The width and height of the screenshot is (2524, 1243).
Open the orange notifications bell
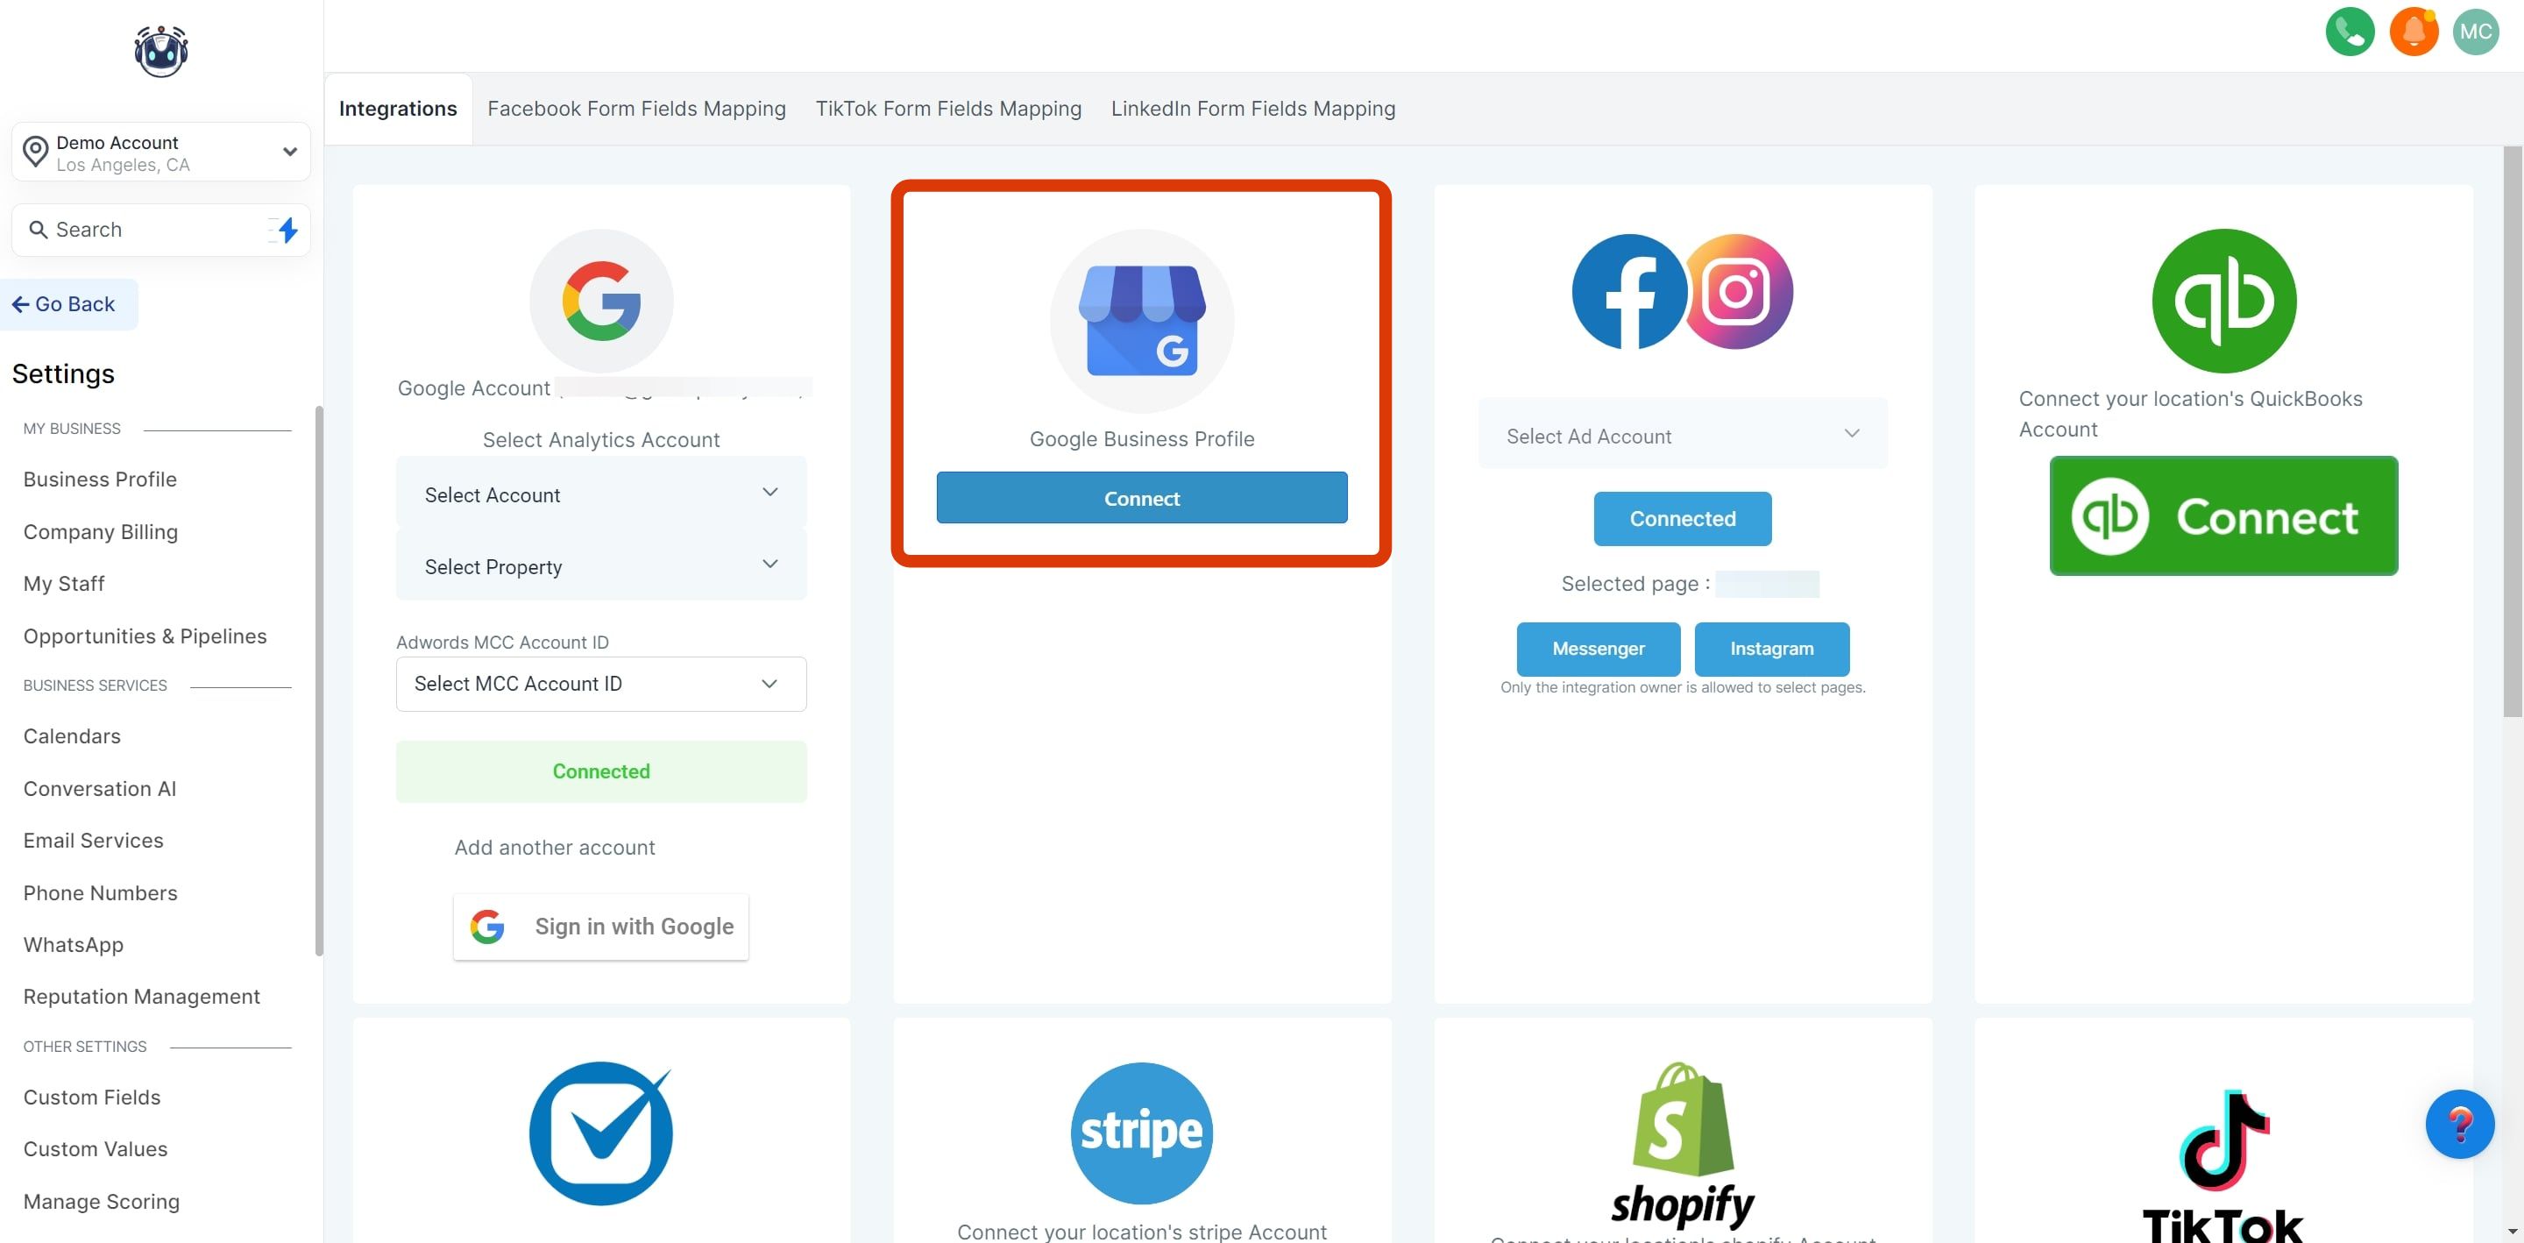[2413, 32]
